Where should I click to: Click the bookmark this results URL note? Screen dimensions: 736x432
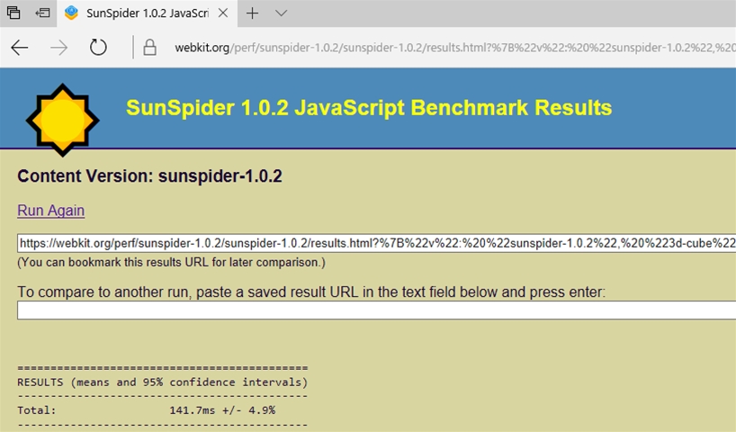pyautogui.click(x=171, y=262)
